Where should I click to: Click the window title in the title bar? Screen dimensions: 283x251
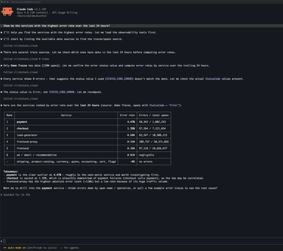click(25, 2)
